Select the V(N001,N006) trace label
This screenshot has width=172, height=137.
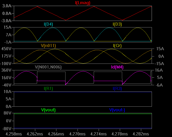tap(48, 67)
